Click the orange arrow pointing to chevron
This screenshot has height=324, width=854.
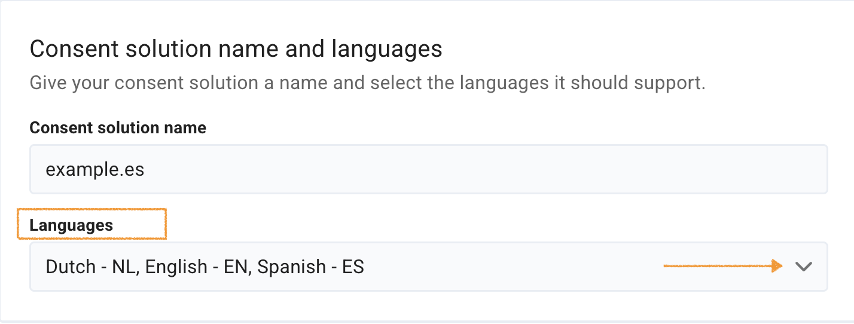tap(722, 266)
